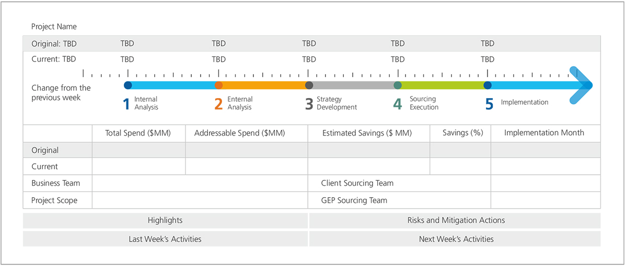Click the 'Implementation' stage label

click(x=525, y=102)
